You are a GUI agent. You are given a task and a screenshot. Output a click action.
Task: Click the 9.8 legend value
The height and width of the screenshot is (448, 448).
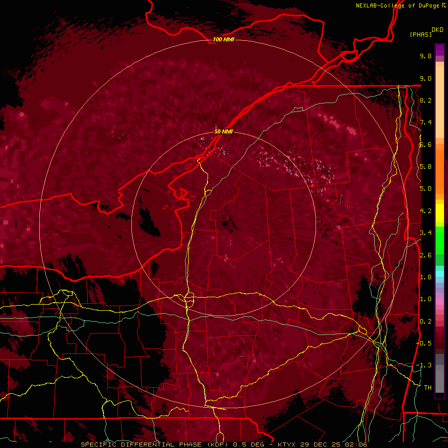point(426,56)
